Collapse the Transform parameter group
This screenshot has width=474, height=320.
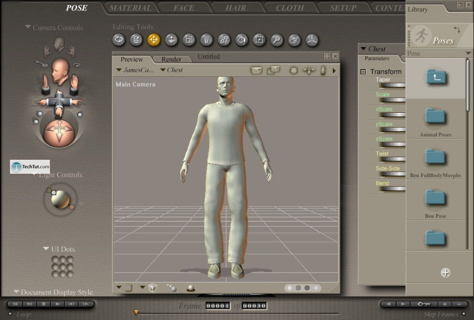(x=363, y=72)
